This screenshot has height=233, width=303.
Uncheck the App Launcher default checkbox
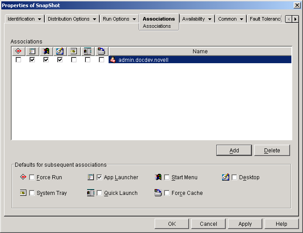pos(99,177)
